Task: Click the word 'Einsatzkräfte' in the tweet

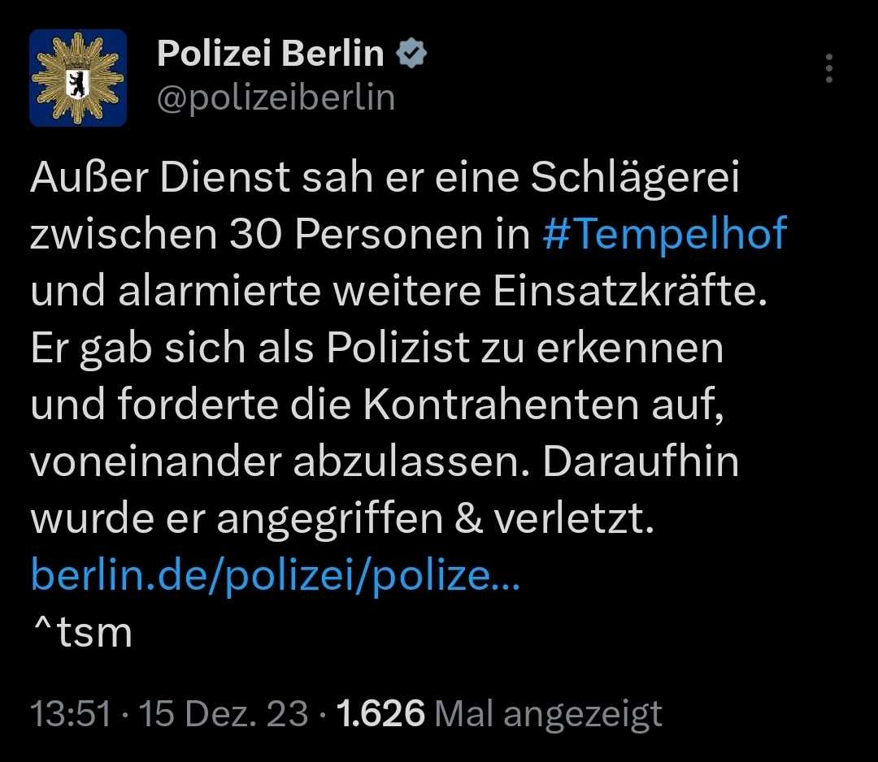Action: [x=637, y=292]
